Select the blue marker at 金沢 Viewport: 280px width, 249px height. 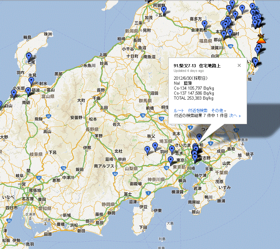coord(14,94)
